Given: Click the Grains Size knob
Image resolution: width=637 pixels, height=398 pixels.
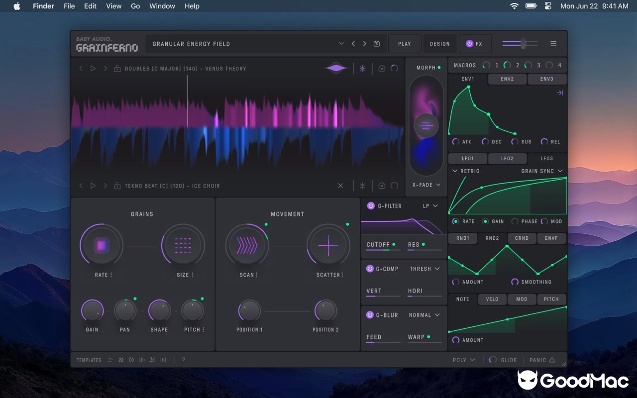Looking at the screenshot, I should click(x=183, y=245).
